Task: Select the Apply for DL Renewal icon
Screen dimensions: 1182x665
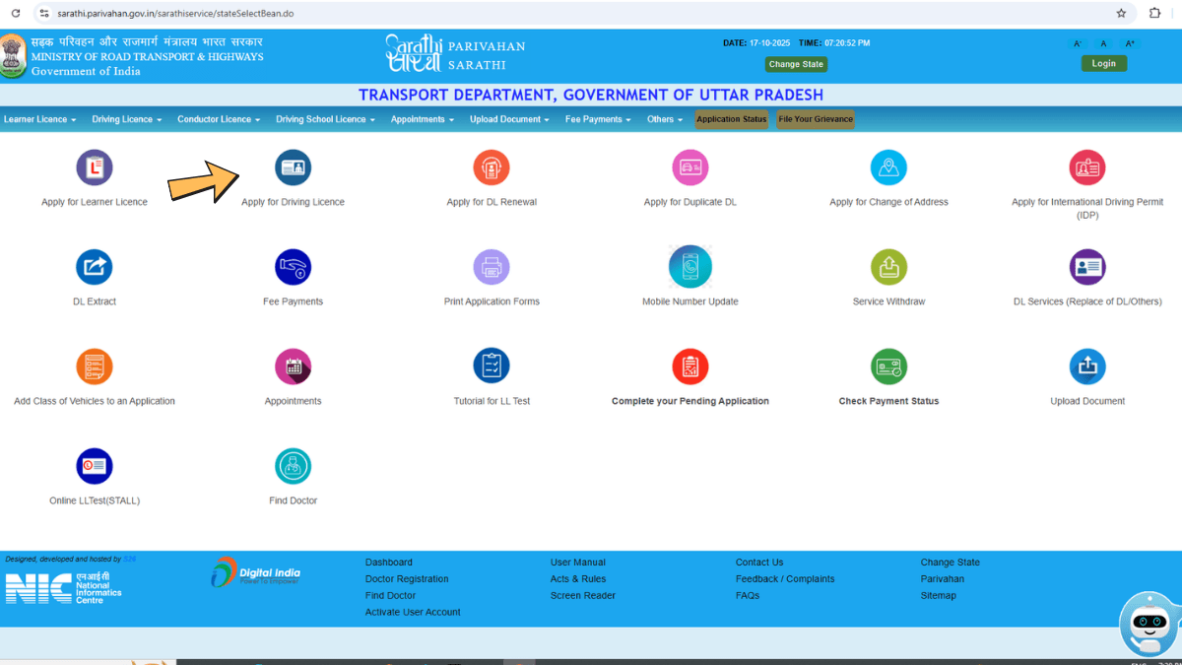Action: point(492,167)
